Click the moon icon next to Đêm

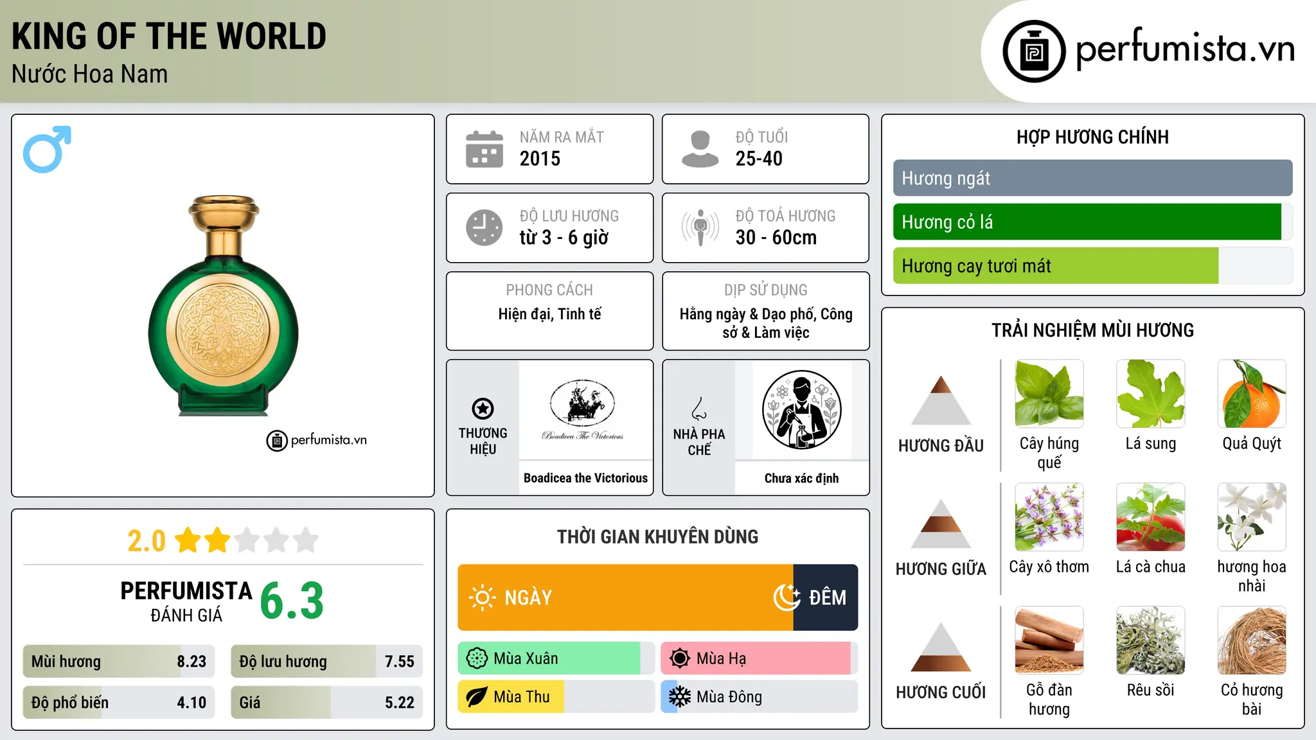coord(787,597)
